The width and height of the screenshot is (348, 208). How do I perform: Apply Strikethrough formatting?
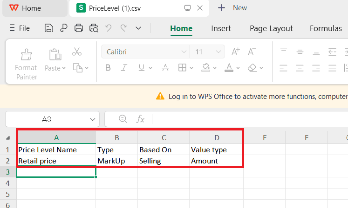point(165,68)
